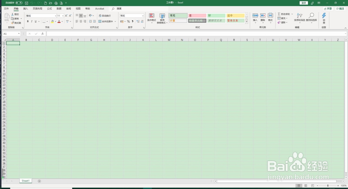Viewport: 348px width, 189px height.
Task: Click 合并后居中 (Merge & Center) button
Action: [106, 22]
